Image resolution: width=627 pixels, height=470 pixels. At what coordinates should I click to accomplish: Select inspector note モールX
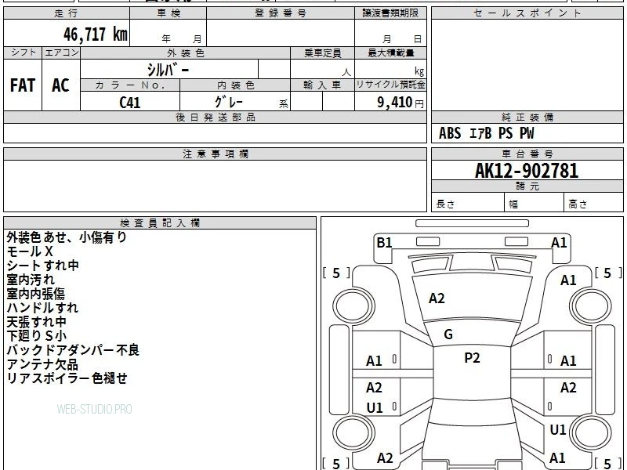click(30, 251)
